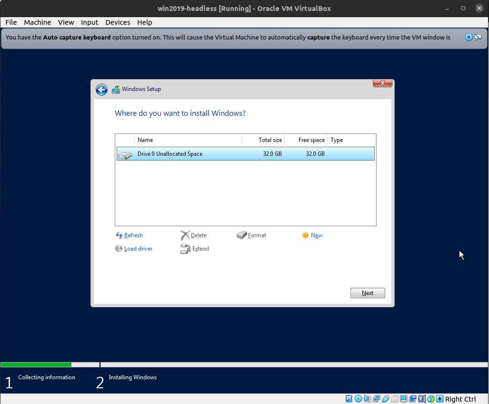Click the drive icon for Drive 0
The width and height of the screenshot is (489, 404).
click(x=125, y=155)
